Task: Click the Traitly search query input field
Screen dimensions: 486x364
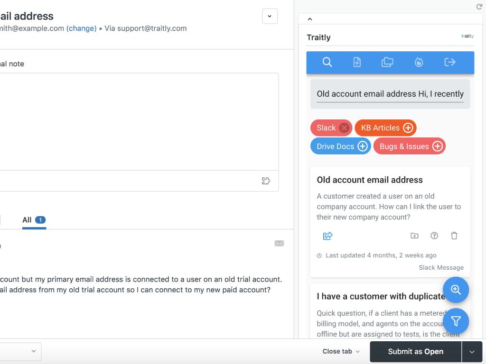Action: click(x=390, y=94)
